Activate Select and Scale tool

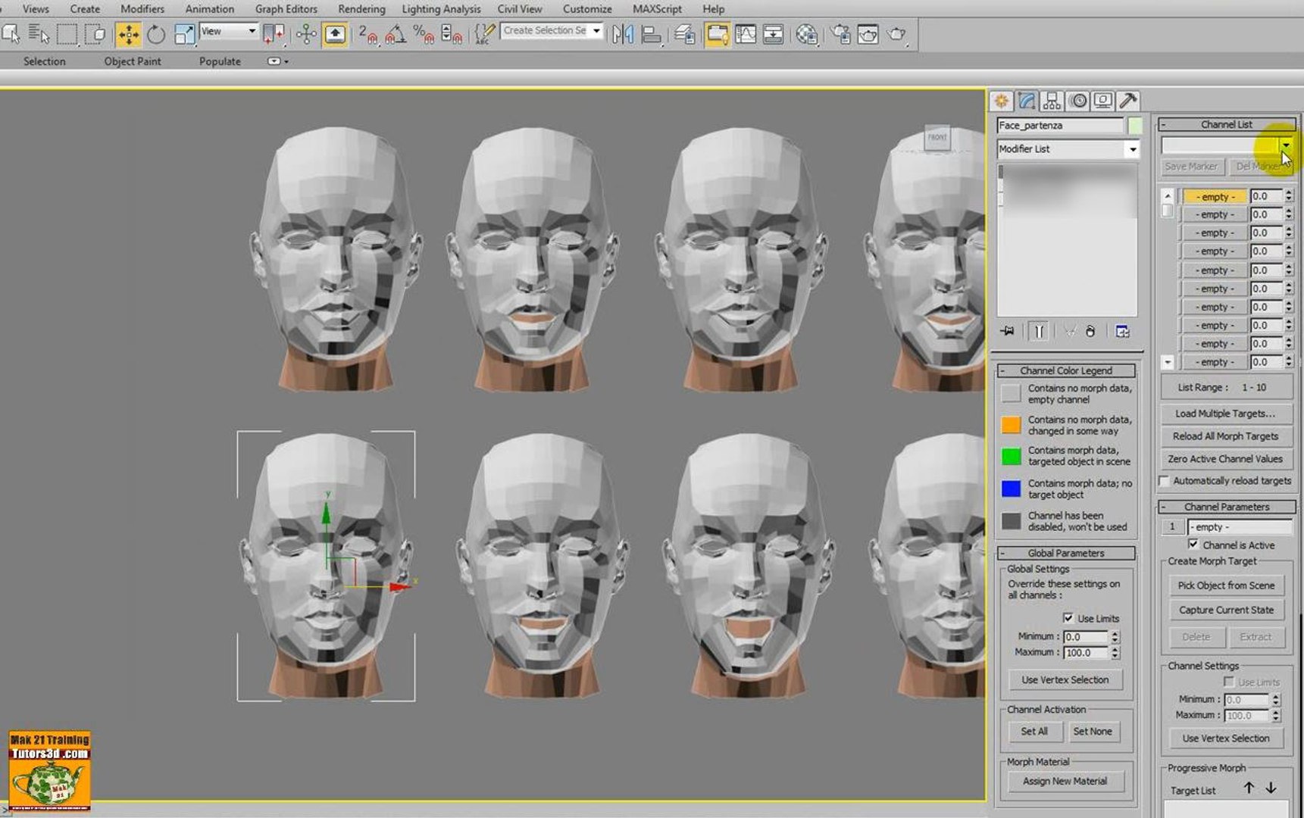(x=184, y=34)
